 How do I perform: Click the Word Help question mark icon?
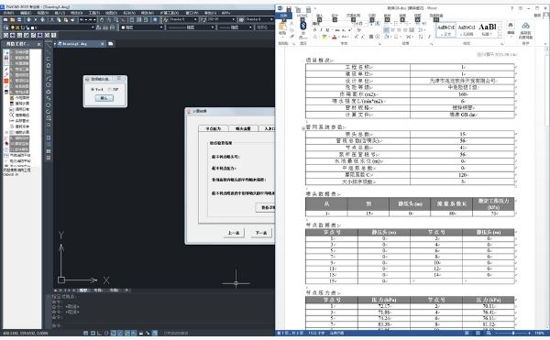coord(511,8)
